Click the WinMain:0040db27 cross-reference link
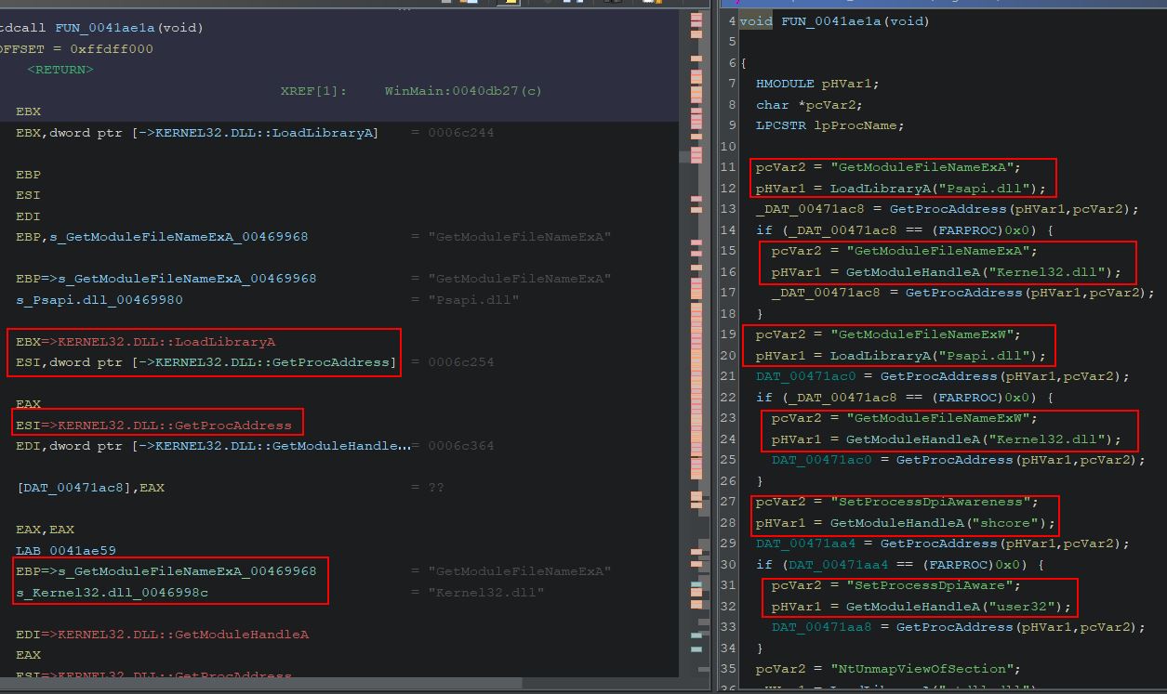The height and width of the screenshot is (694, 1167). 462,91
